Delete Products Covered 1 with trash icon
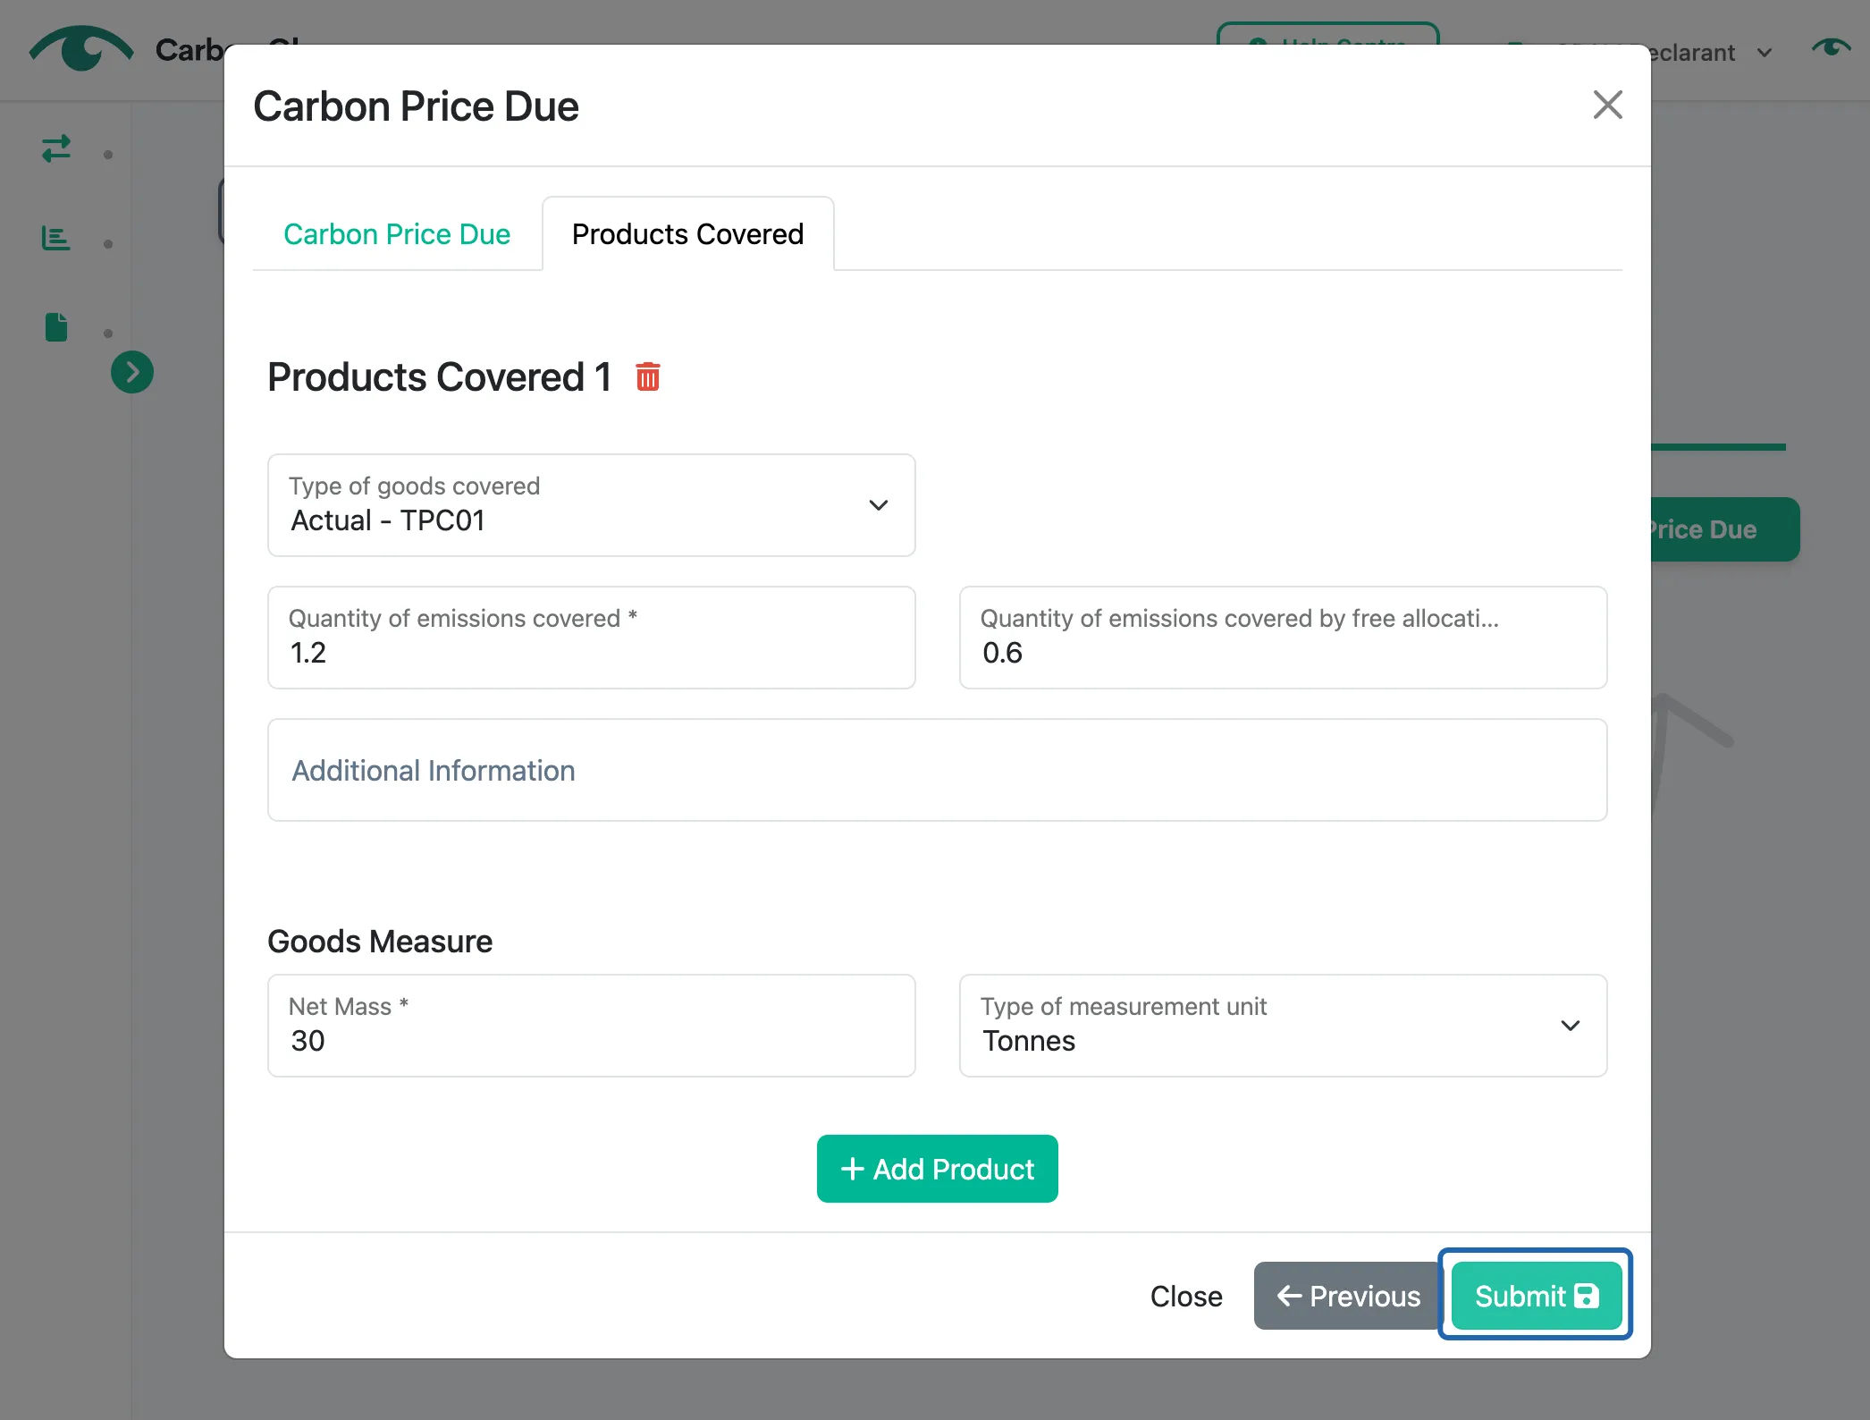Screen dimensions: 1870x1420 pos(647,376)
